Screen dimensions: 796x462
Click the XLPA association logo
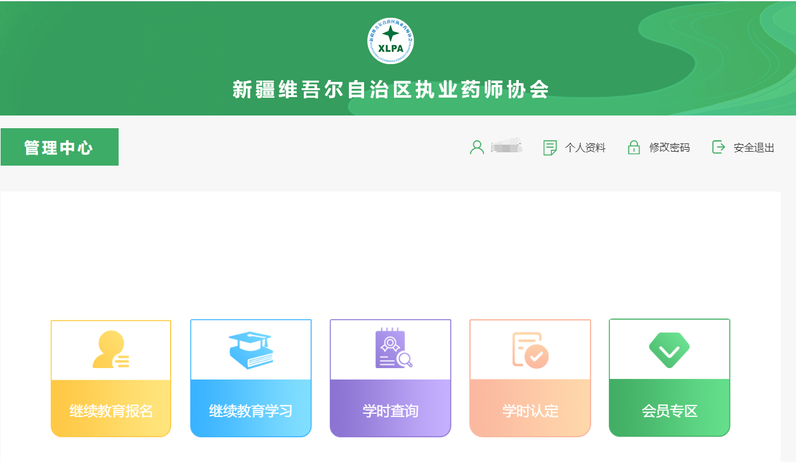pyautogui.click(x=391, y=41)
